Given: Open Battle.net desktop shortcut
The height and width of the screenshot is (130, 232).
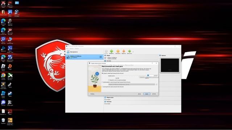Looking at the screenshot, I should pyautogui.click(x=3, y=49).
